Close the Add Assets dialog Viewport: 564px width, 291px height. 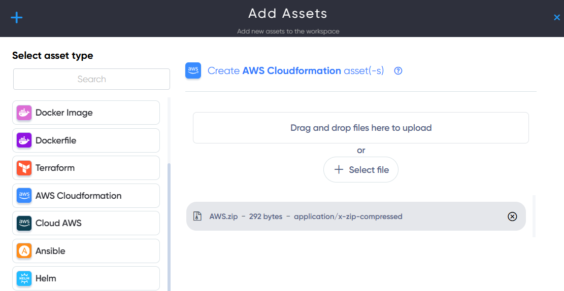click(x=556, y=17)
